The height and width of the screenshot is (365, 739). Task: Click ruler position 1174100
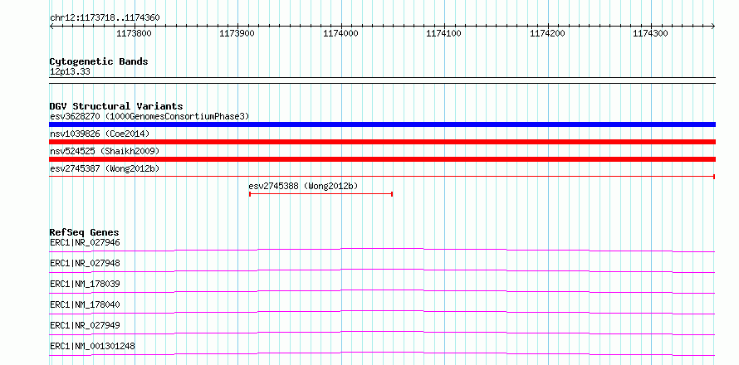pos(445,33)
